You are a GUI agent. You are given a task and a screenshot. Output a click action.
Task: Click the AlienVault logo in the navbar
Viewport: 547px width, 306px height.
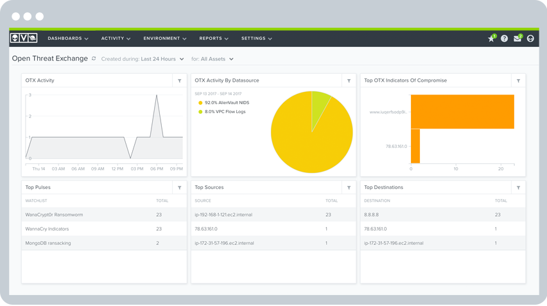click(24, 39)
